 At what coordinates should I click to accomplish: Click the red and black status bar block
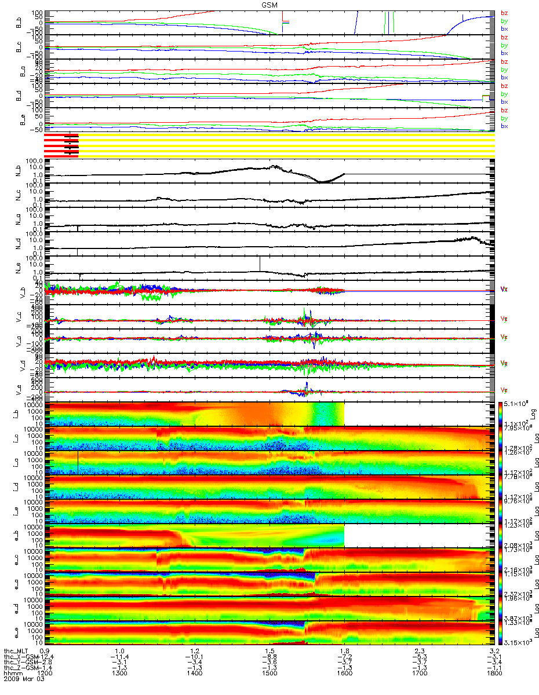[x=61, y=145]
